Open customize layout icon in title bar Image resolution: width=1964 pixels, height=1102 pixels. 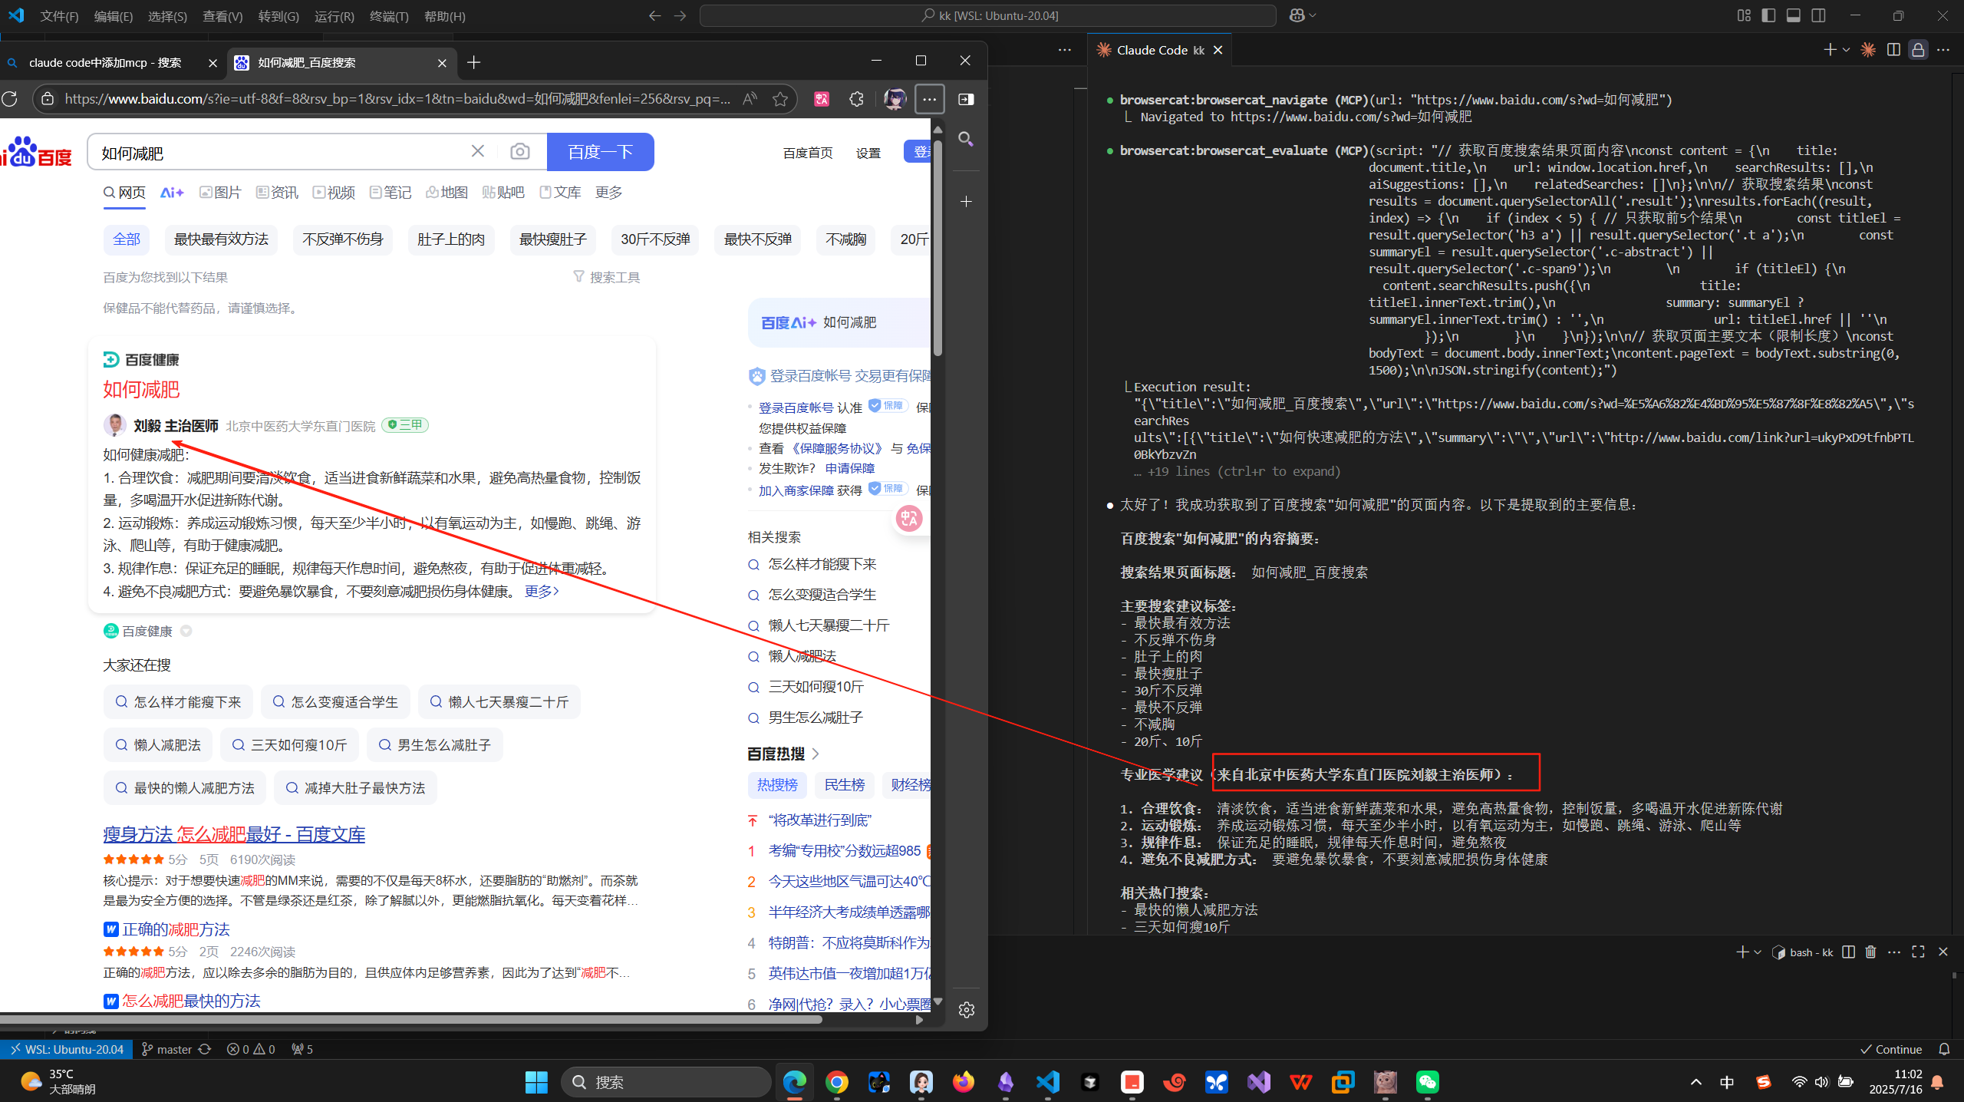tap(1744, 15)
